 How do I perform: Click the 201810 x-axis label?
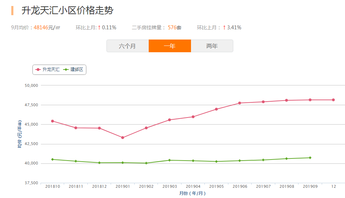click(53, 187)
